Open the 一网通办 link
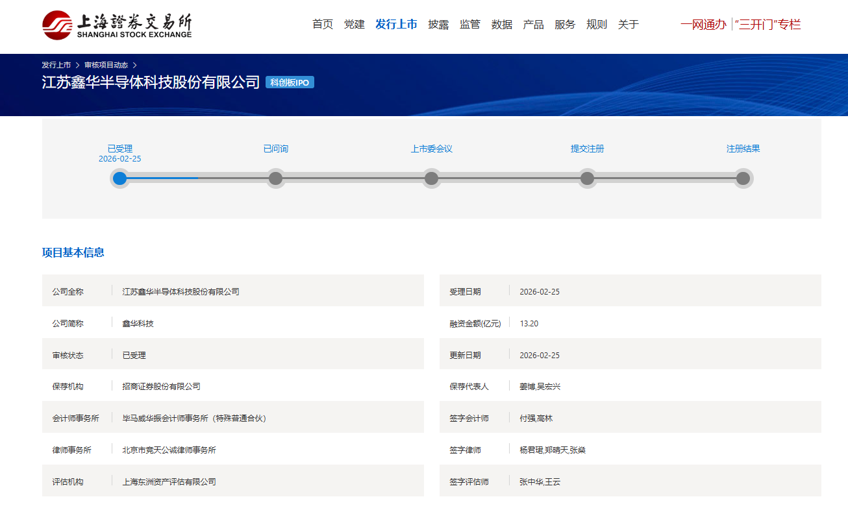This screenshot has width=848, height=510. 703,25
